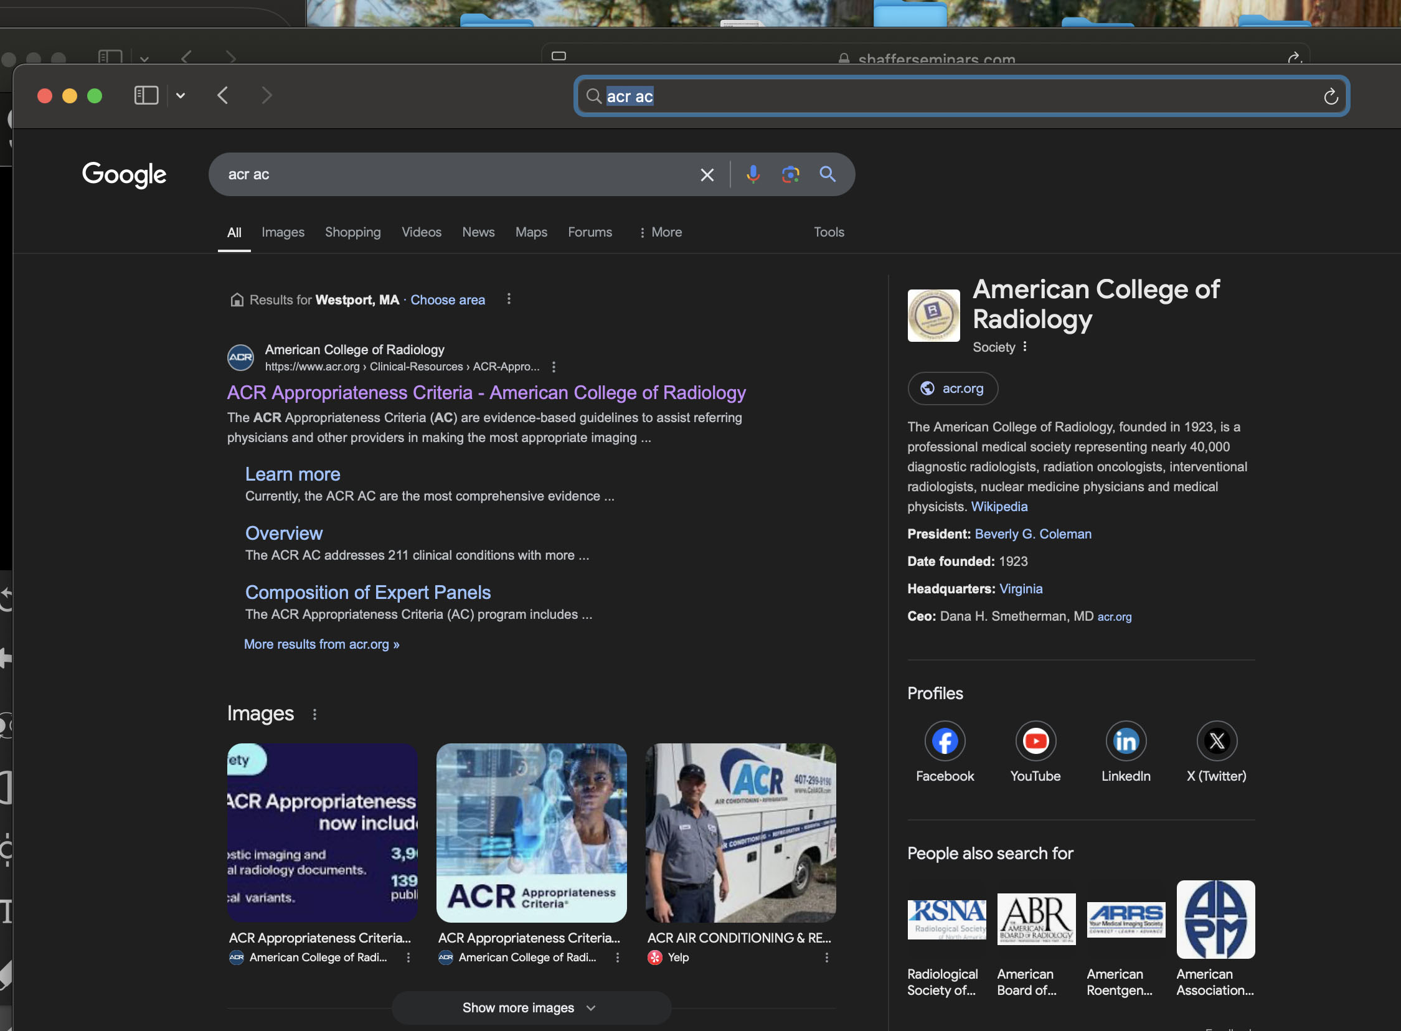This screenshot has width=1401, height=1031.
Task: Open the RSNA related search logo
Action: pyautogui.click(x=946, y=920)
